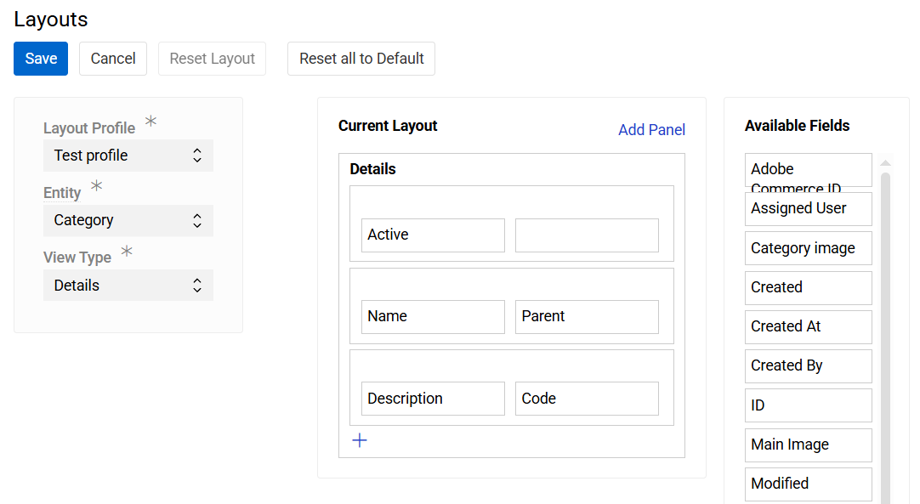Image resolution: width=920 pixels, height=504 pixels.
Task: Click Reset all to Default
Action: pyautogui.click(x=361, y=59)
